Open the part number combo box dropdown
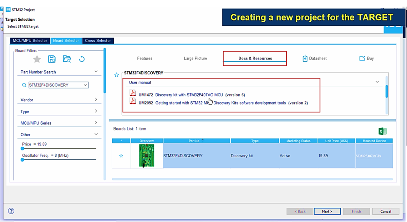The image size is (407, 222). [85, 85]
